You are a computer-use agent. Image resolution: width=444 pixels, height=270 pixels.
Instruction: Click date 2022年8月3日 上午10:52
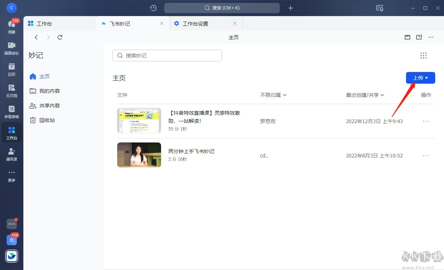(374, 156)
